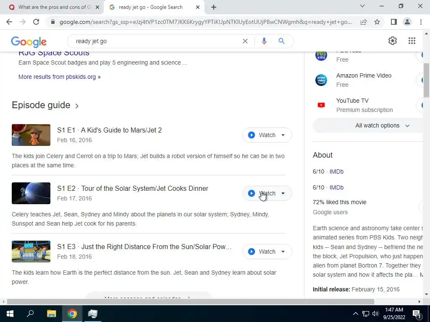This screenshot has width=430, height=322.
Task: Expand All watch options
Action: pyautogui.click(x=369, y=125)
